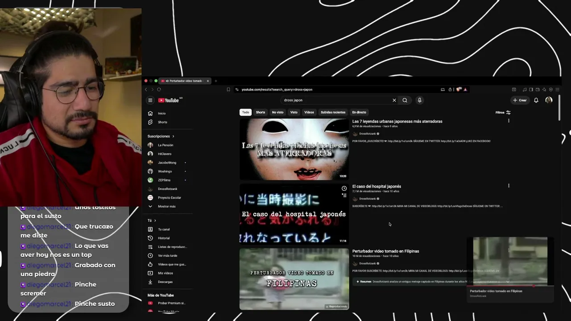Select the Visto filter chip
The image size is (571, 321).
pyautogui.click(x=294, y=112)
